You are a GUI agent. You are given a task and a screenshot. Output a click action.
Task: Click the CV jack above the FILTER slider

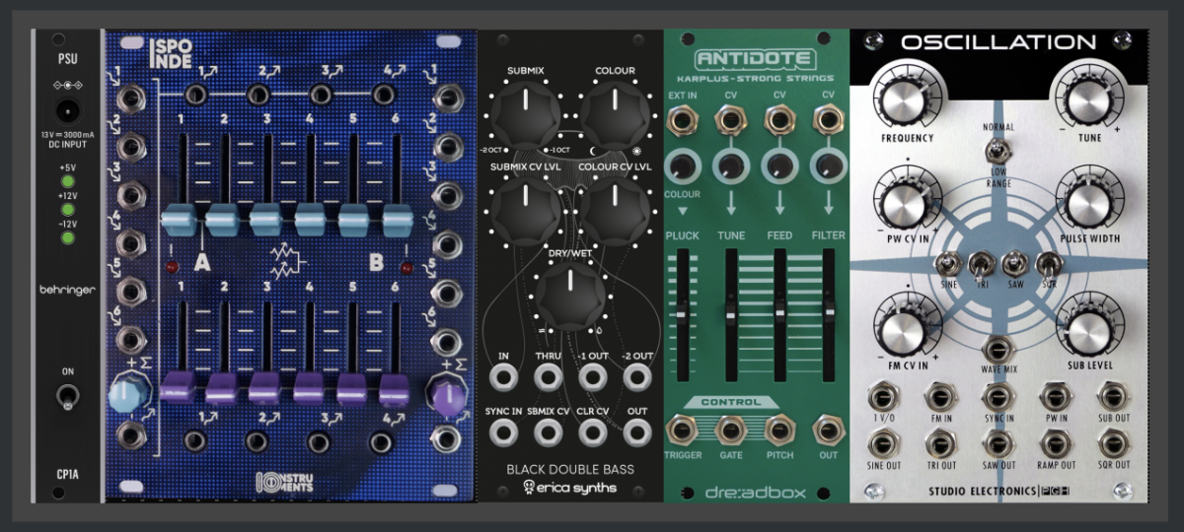click(827, 122)
